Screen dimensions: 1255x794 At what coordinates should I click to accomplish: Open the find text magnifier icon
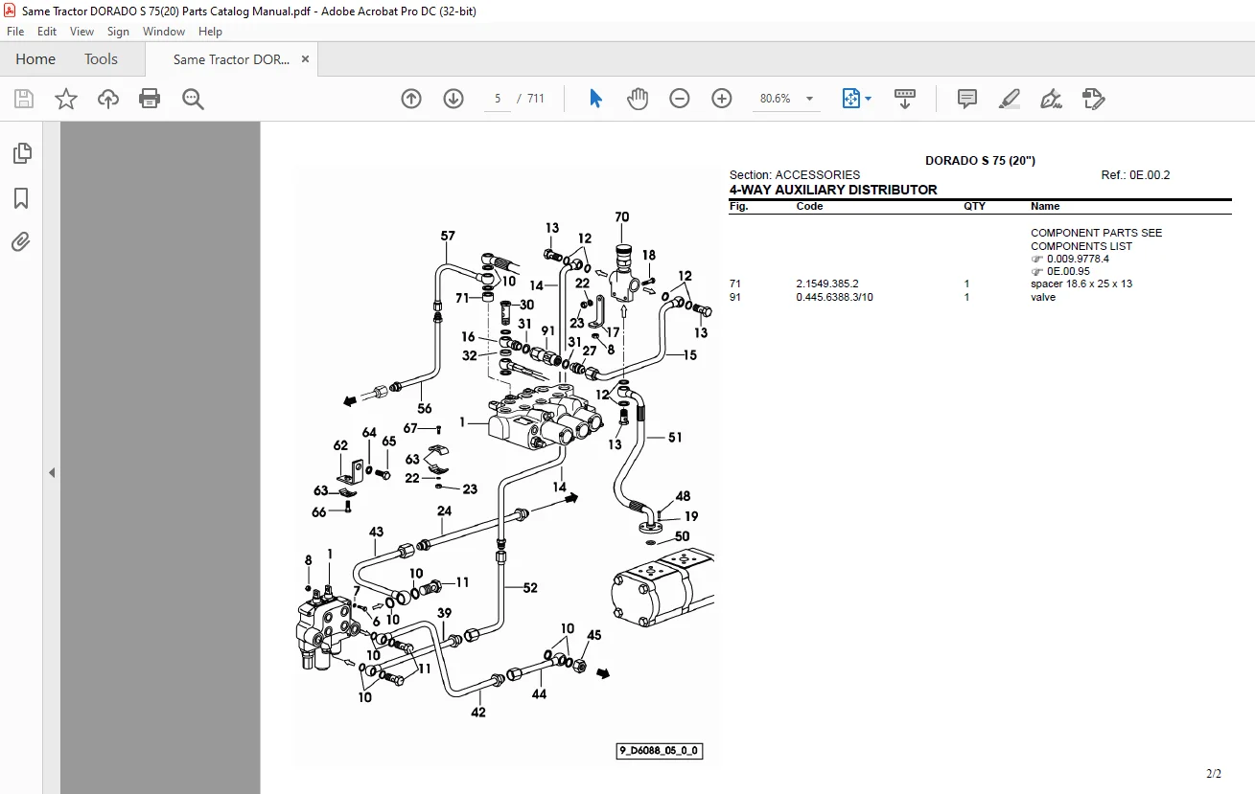[193, 99]
